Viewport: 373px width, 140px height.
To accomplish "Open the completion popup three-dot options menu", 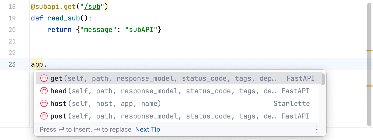I will (317, 130).
